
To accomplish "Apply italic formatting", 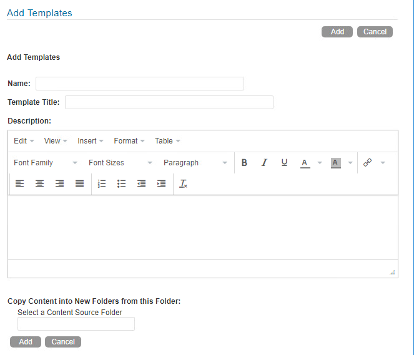I will (x=264, y=163).
